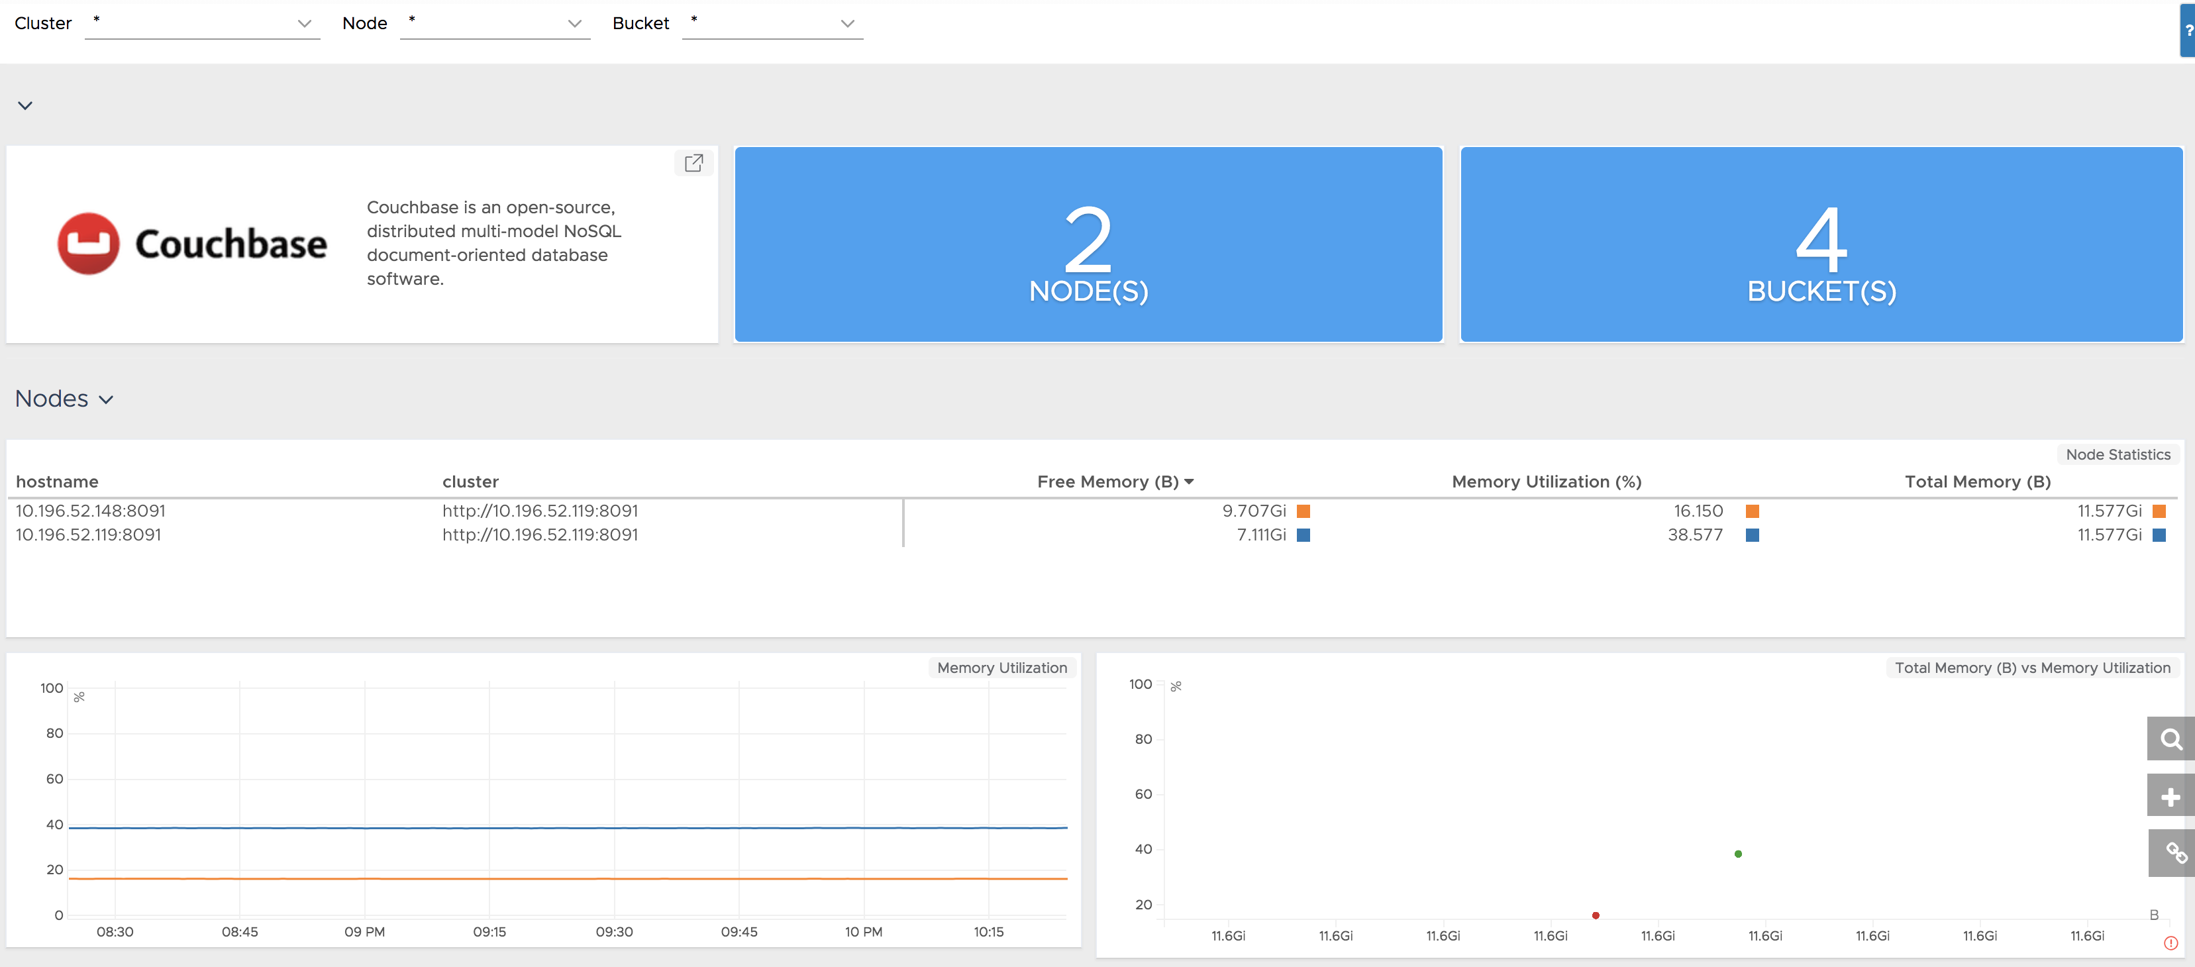Screen dimensions: 2195x967
Task: Click the green scatter point
Action: click(1737, 854)
